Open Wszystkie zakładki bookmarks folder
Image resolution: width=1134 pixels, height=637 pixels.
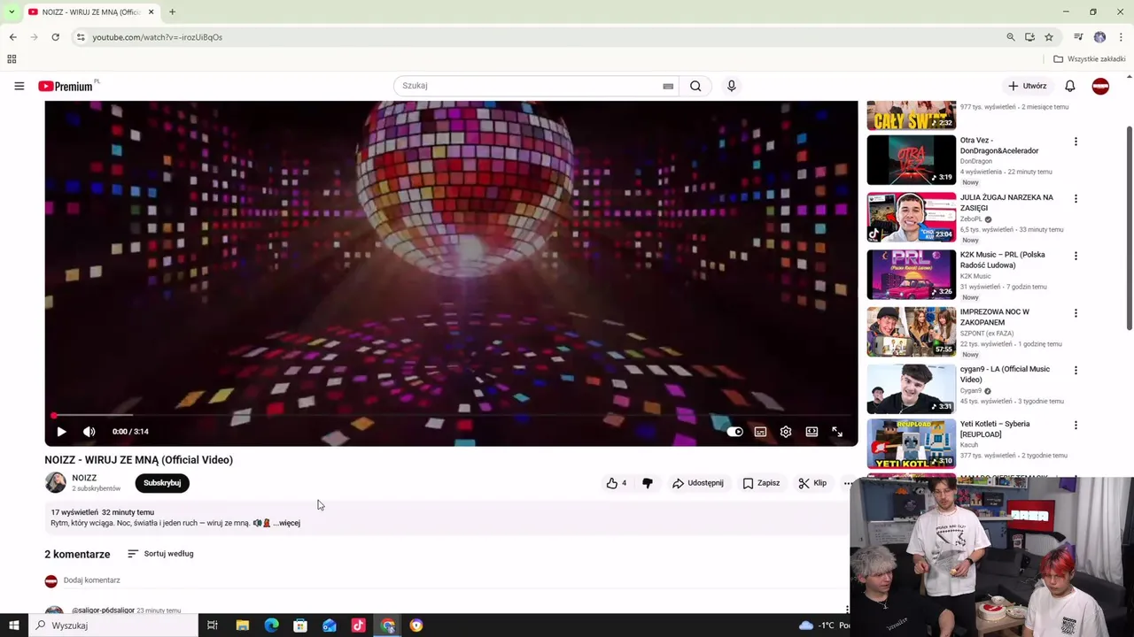1090,59
